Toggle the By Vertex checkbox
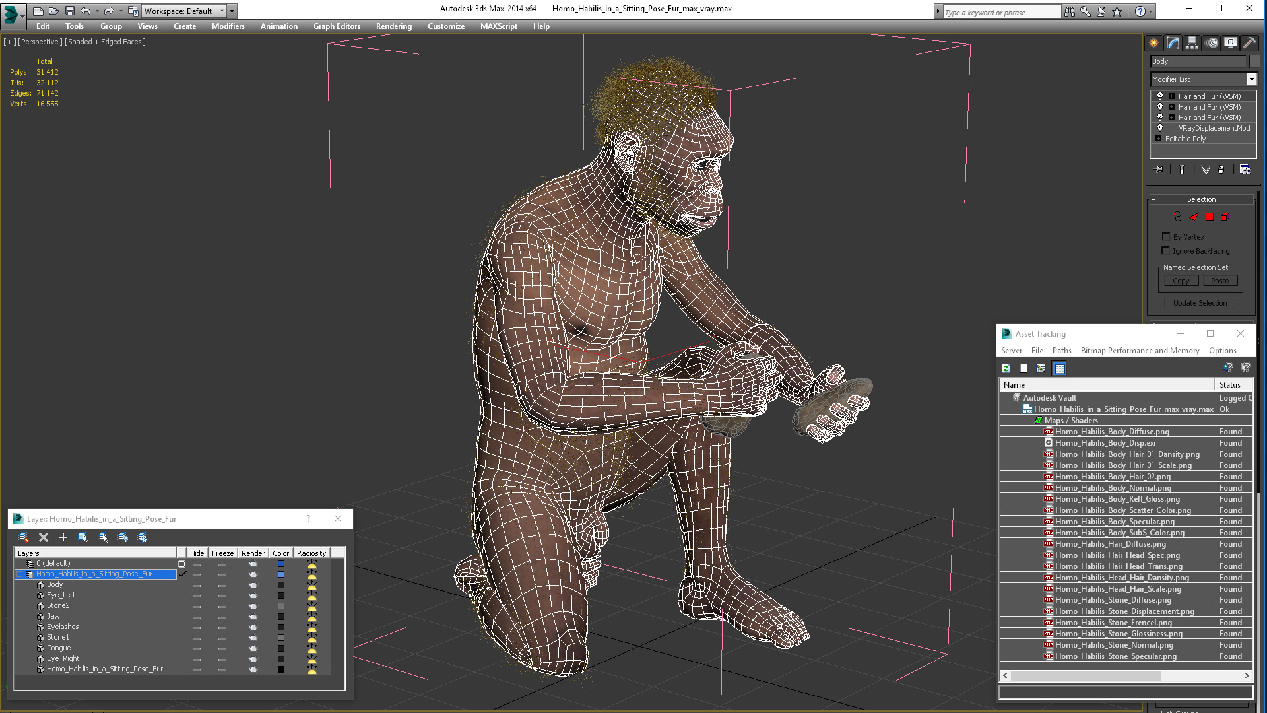The height and width of the screenshot is (713, 1267). pyautogui.click(x=1166, y=236)
